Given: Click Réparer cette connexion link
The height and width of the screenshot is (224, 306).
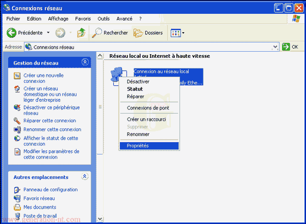Looking at the screenshot, I should [x=49, y=121].
